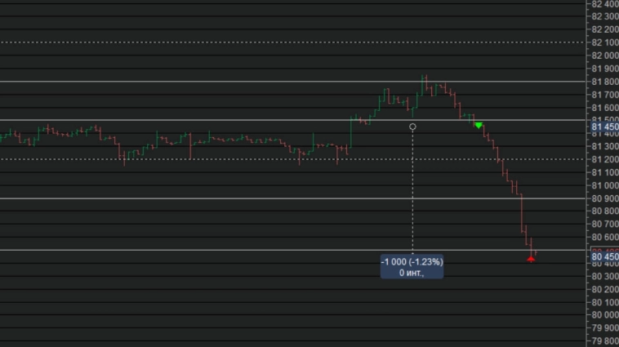619x347 pixels.
Task: Select the vertical dashed measurement line
Action: click(x=412, y=191)
